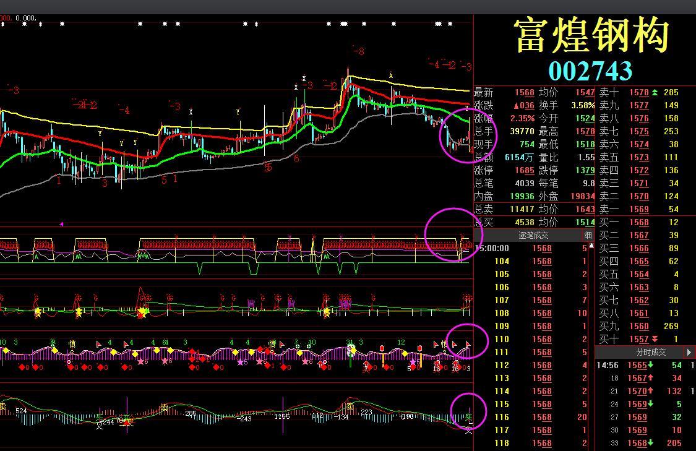This screenshot has height=451, width=696.
Task: Click the 总笔 value 4039
Action: (524, 183)
